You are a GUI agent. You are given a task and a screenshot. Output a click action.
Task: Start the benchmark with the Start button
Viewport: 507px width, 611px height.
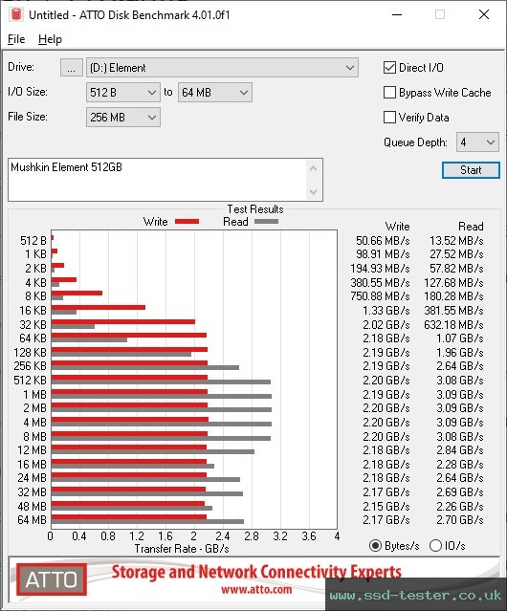pos(471,170)
